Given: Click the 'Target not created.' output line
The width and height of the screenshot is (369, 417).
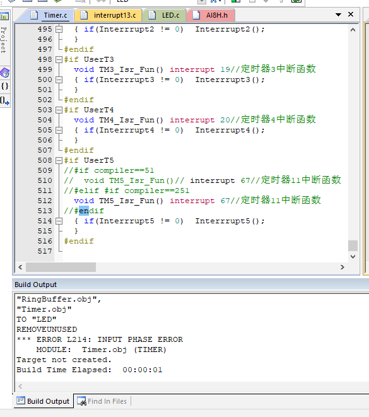Looking at the screenshot, I should (x=64, y=360).
